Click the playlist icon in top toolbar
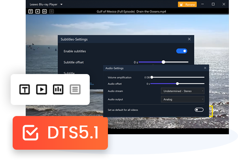This screenshot has height=160, width=238. [x=51, y=11]
